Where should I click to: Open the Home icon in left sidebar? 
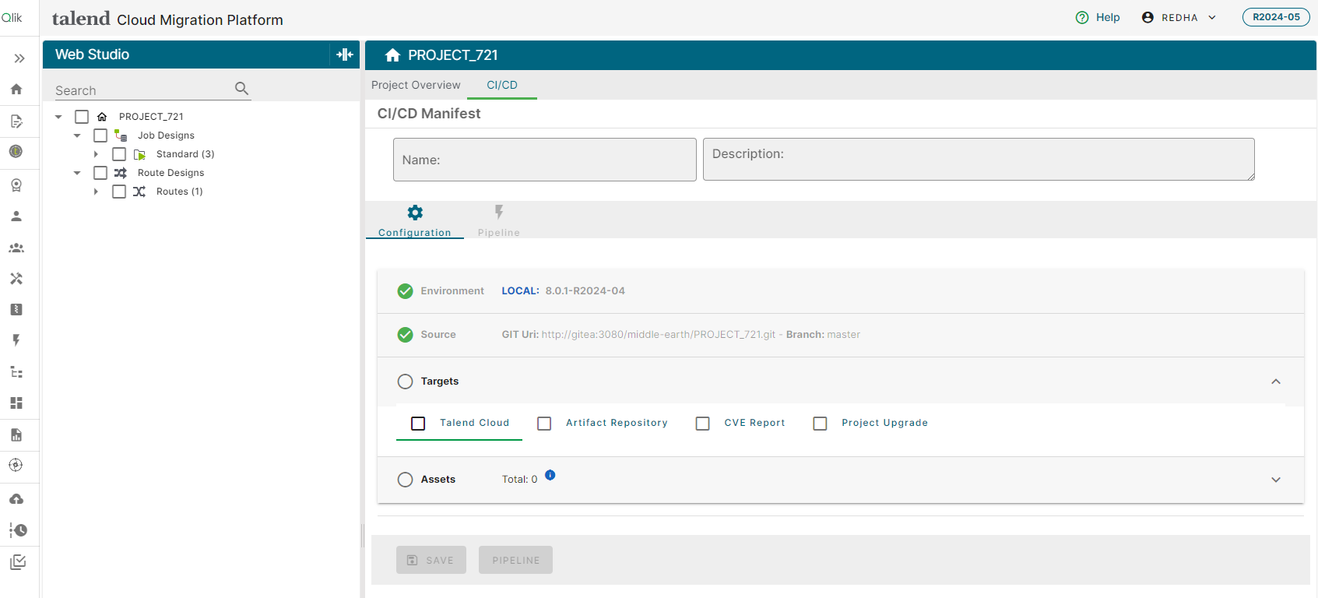[16, 90]
